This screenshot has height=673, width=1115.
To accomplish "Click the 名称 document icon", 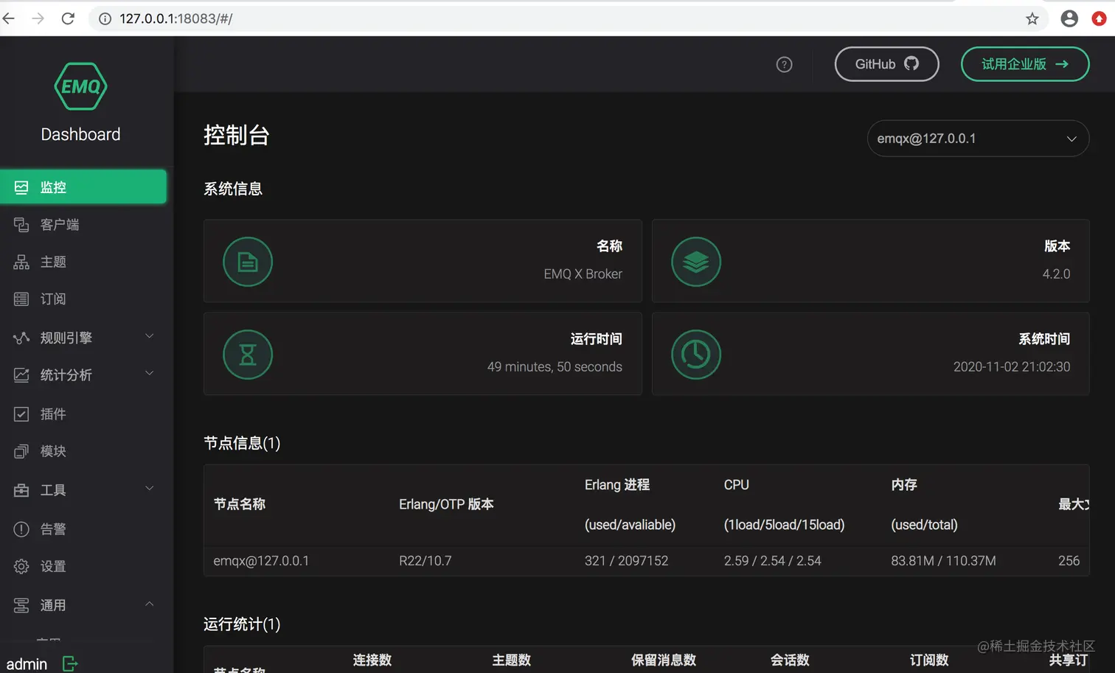I will 248,262.
